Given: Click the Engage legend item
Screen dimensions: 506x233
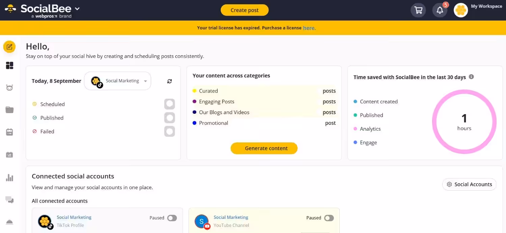Looking at the screenshot, I should (x=365, y=142).
